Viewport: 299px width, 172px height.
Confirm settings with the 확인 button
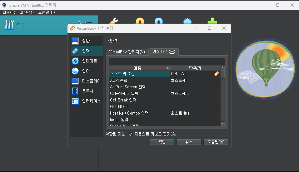(x=162, y=142)
